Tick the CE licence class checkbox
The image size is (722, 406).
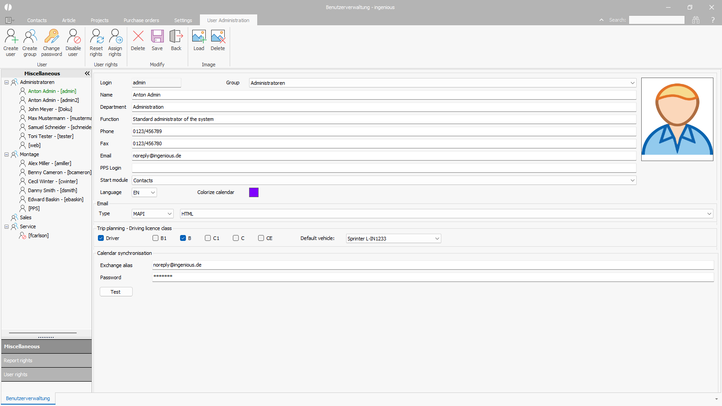click(x=261, y=238)
